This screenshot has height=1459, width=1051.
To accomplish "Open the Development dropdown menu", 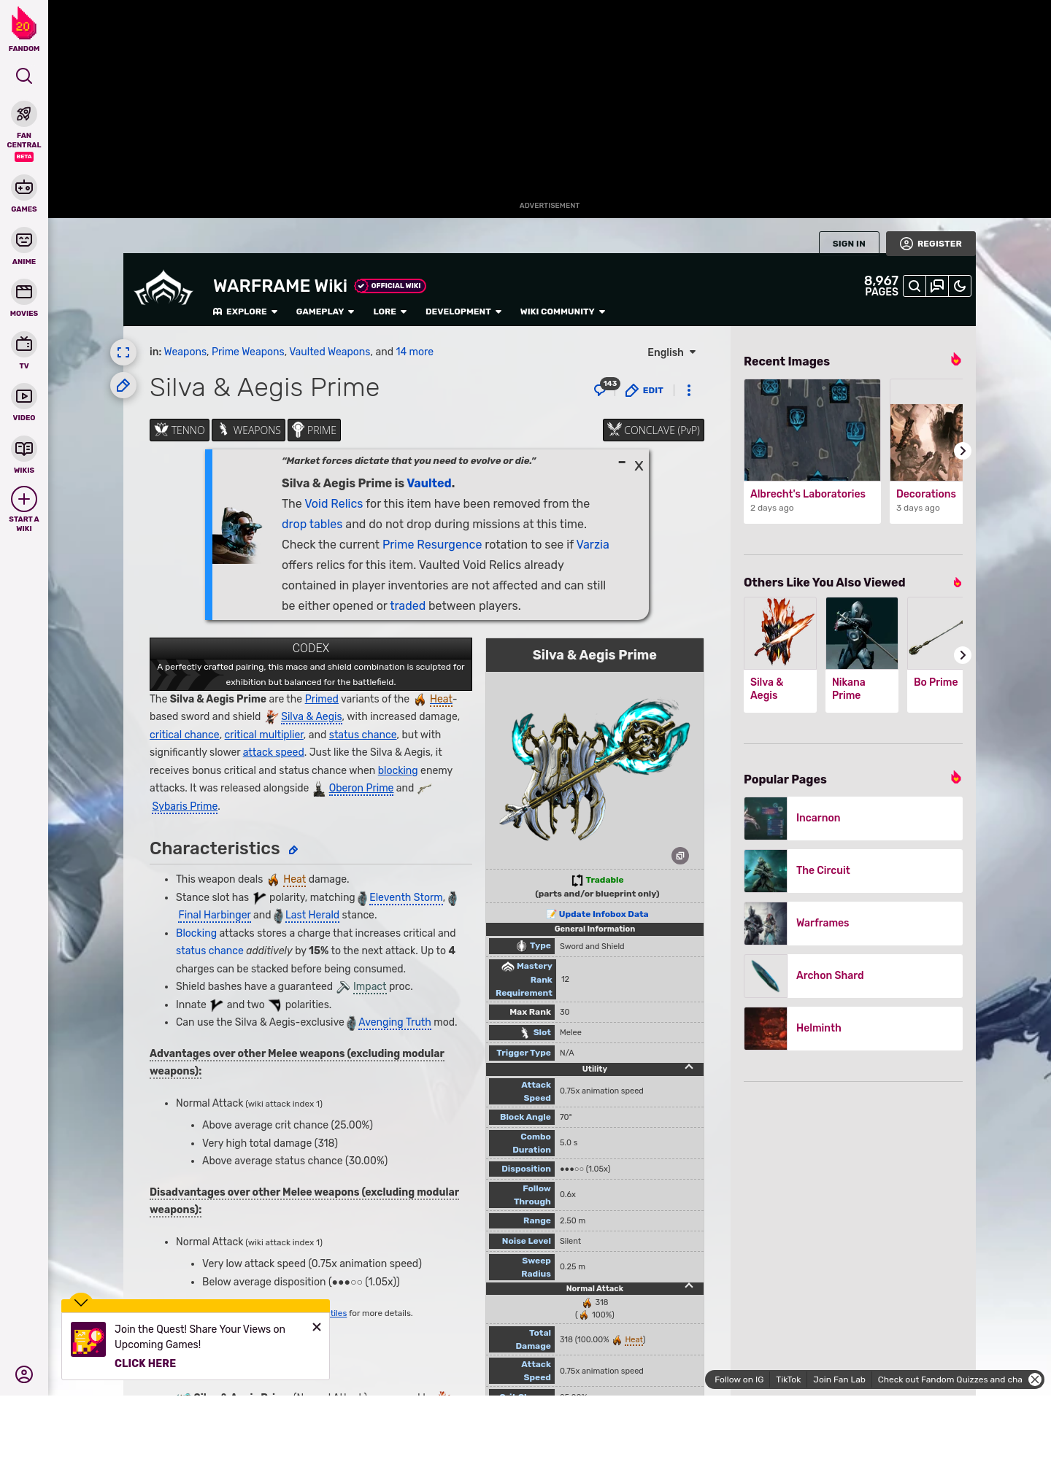I will [463, 311].
